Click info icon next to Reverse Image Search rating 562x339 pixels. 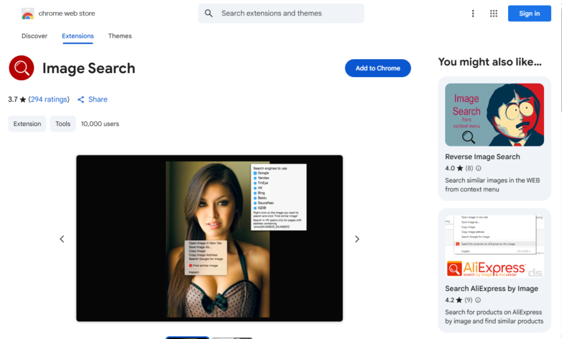pos(478,168)
